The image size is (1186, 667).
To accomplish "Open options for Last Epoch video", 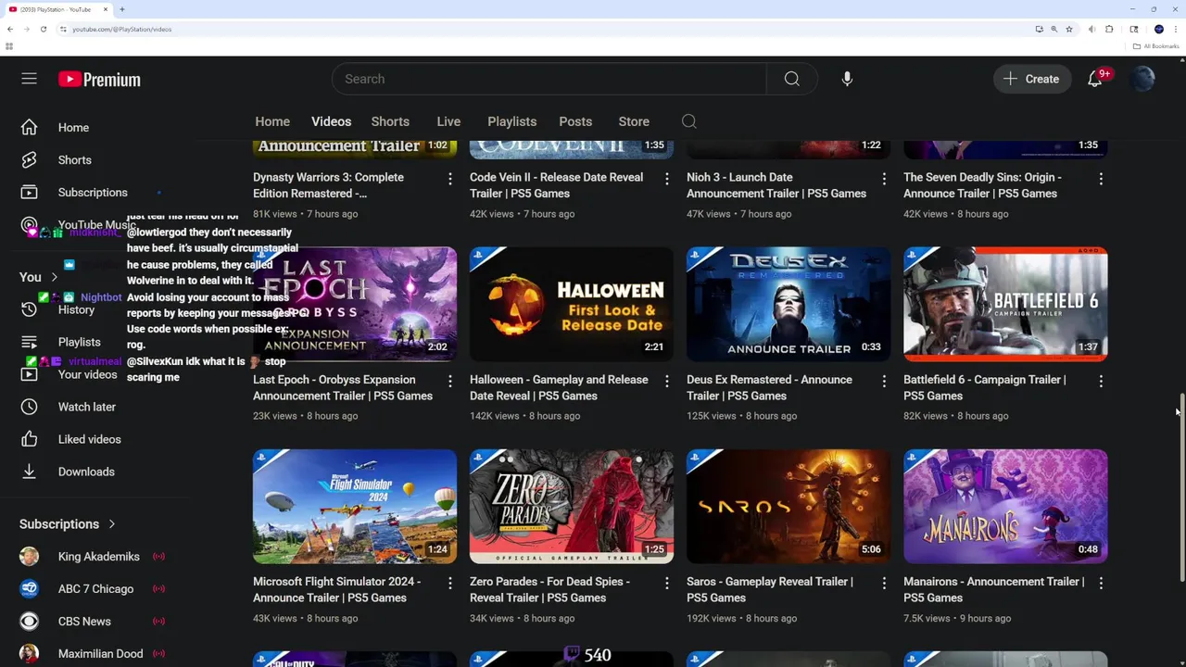I will 449,381.
